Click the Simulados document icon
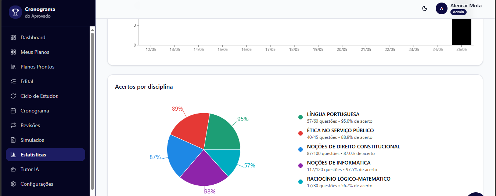 tap(13, 140)
